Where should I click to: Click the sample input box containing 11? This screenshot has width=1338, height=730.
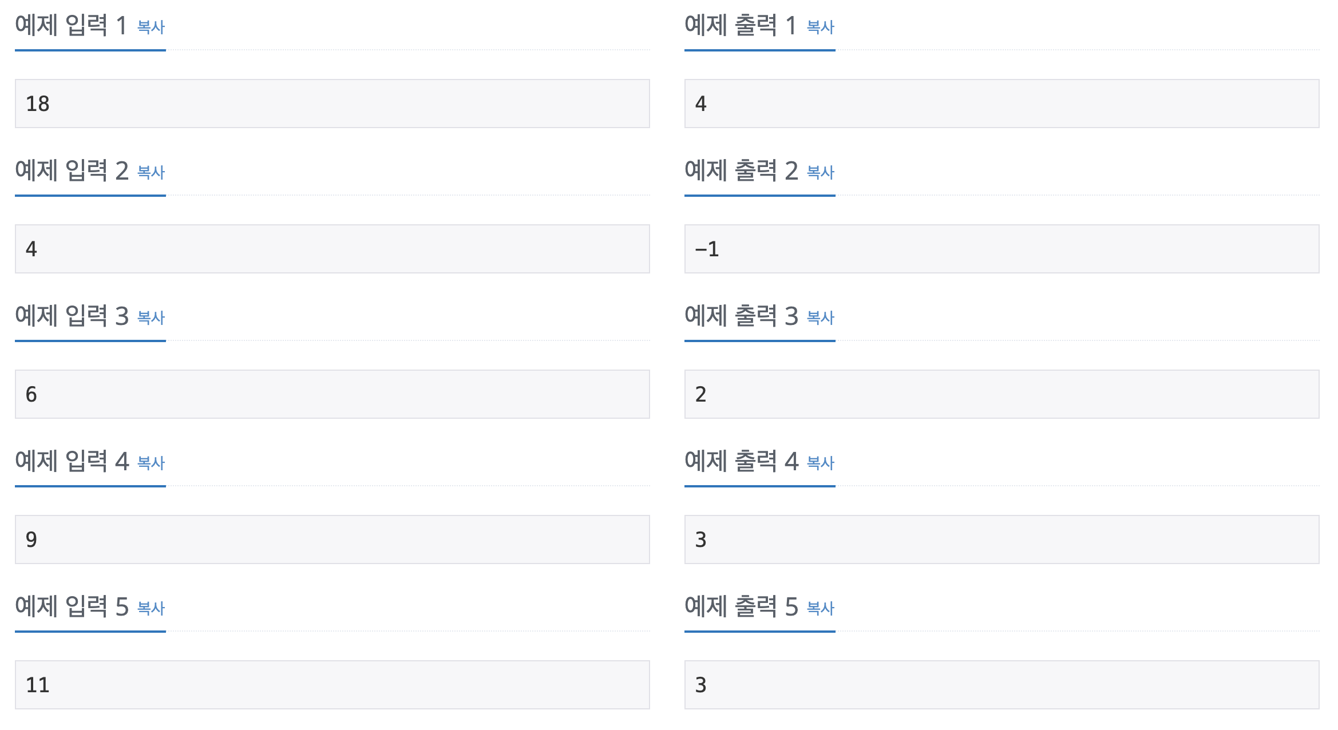(x=332, y=685)
